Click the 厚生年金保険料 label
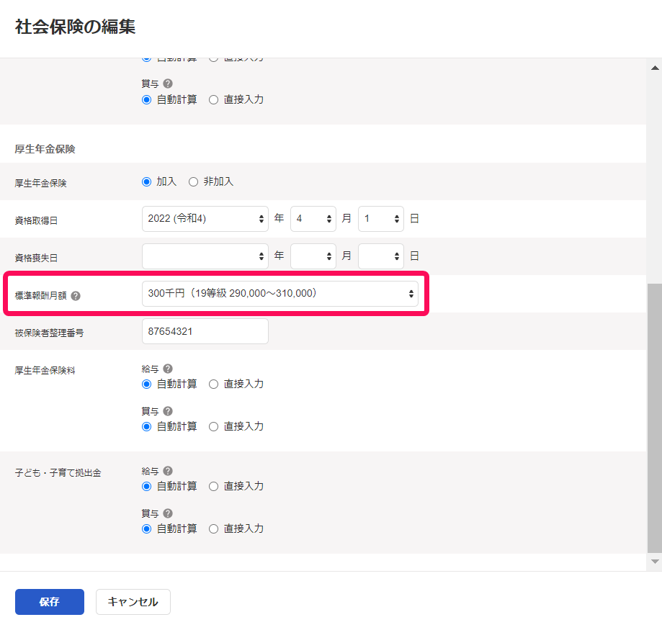The image size is (662, 630). pyautogui.click(x=45, y=371)
